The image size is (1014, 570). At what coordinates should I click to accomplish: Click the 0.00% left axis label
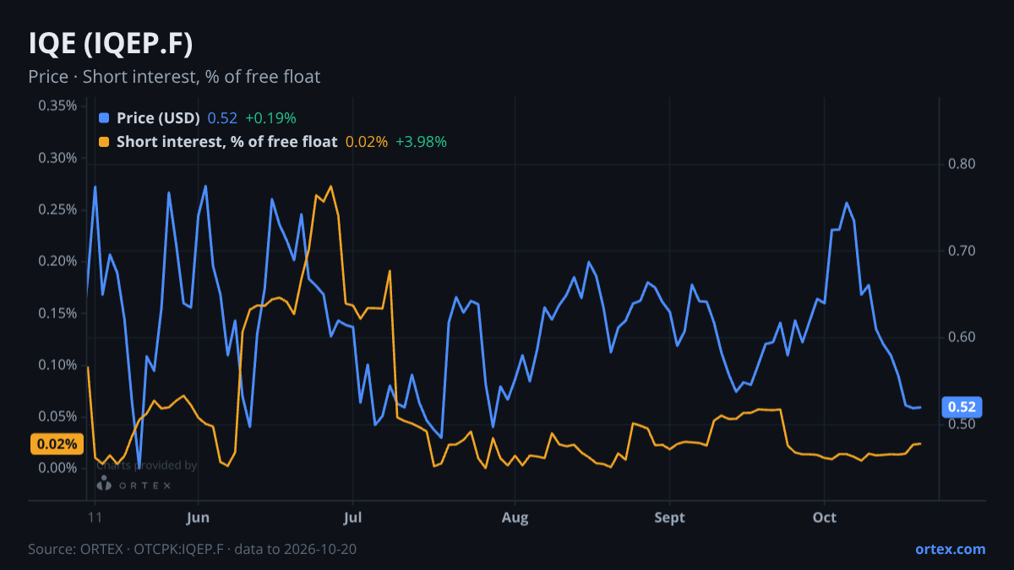[x=57, y=468]
